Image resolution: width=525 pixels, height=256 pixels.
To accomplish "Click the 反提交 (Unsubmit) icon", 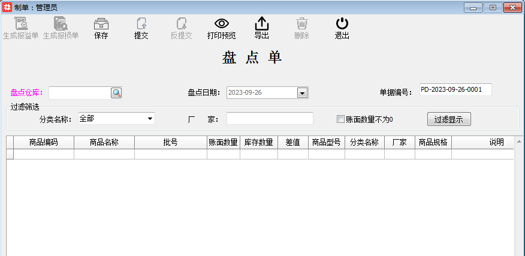I will 181,25.
